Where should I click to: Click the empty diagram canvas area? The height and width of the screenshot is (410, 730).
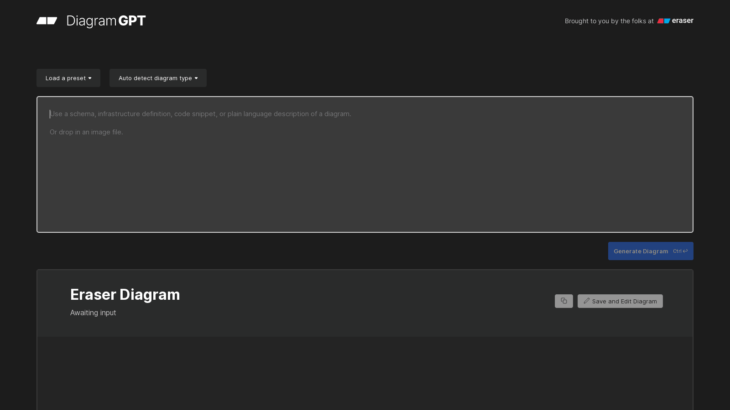tap(365, 373)
